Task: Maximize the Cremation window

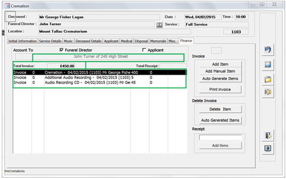Action: coord(262,5)
